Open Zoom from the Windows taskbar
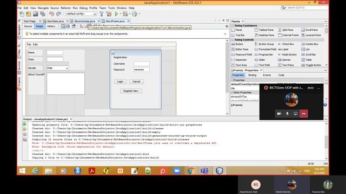This screenshot has height=194, width=346. click(x=177, y=171)
